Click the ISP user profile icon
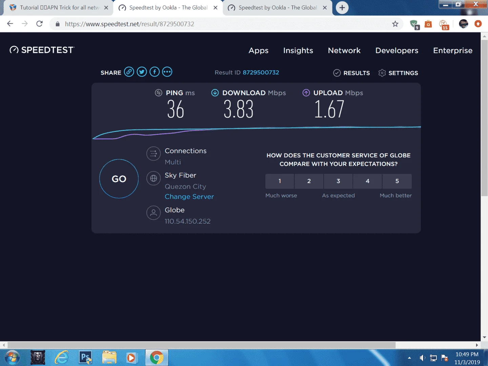 pos(154,213)
